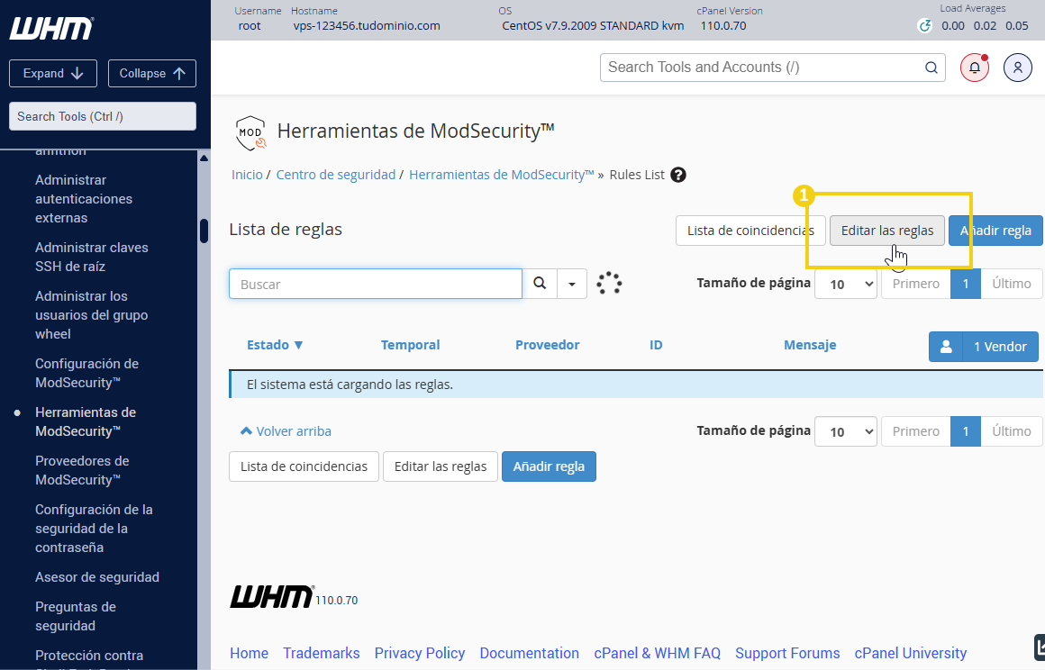The height and width of the screenshot is (670, 1045).
Task: Sort by the Mensaje column header
Action: tap(810, 345)
